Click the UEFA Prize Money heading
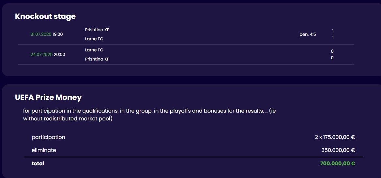The height and width of the screenshot is (178, 381). [x=48, y=97]
